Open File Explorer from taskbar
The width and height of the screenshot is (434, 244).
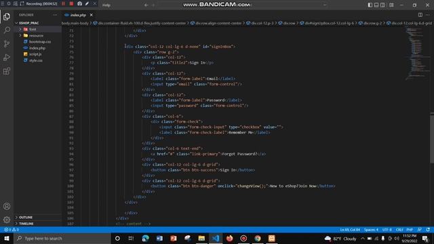(201, 238)
